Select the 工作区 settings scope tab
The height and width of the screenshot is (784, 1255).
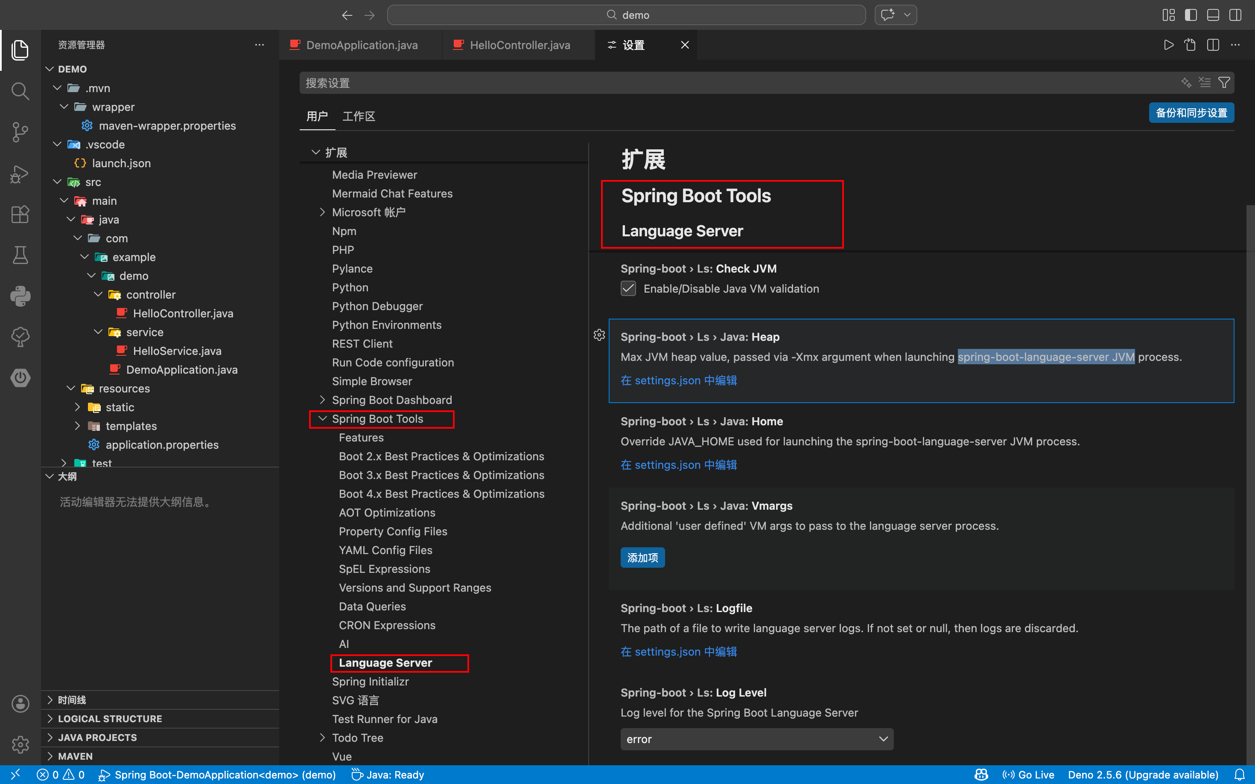(x=359, y=116)
